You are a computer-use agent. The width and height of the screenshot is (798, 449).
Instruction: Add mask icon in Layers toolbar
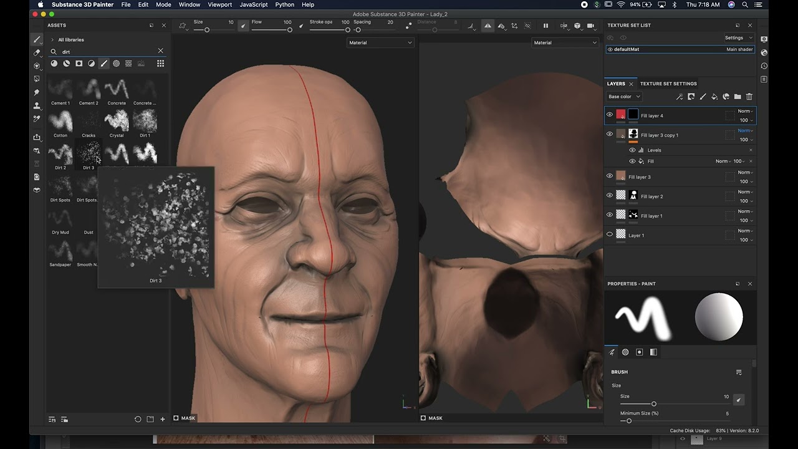click(x=691, y=97)
